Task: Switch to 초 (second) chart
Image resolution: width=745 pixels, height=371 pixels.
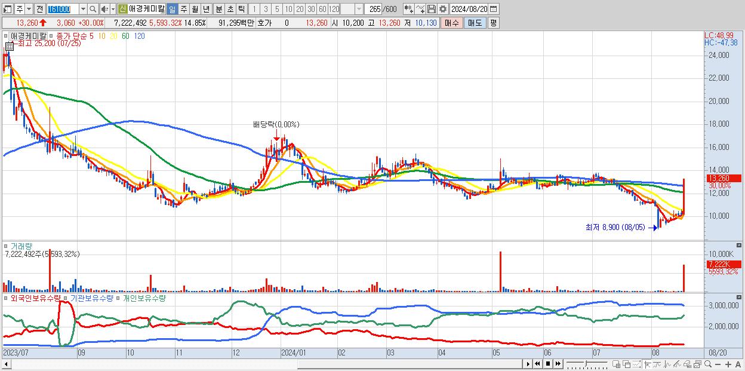Action: (230, 9)
